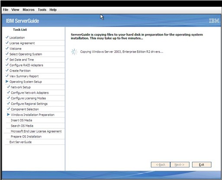Click the checkmark beside Component Selection
Image resolution: width=222 pixels, height=180 pixels.
[x=8, y=109]
